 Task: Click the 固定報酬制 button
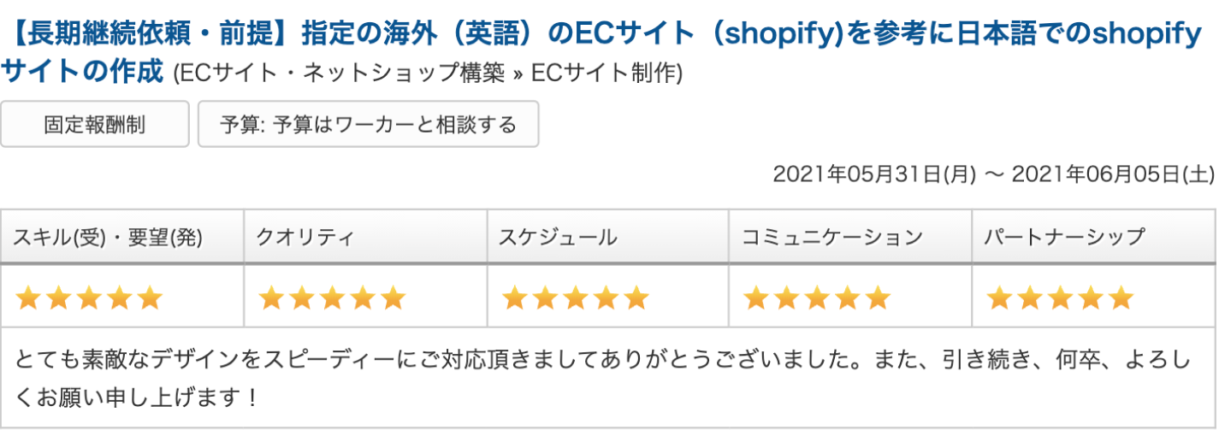click(94, 125)
